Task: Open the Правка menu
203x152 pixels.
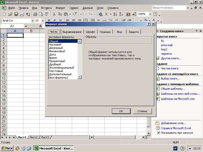Action: (24, 8)
